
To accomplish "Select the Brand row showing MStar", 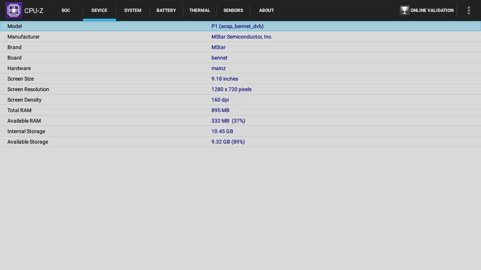I will 240,47.
